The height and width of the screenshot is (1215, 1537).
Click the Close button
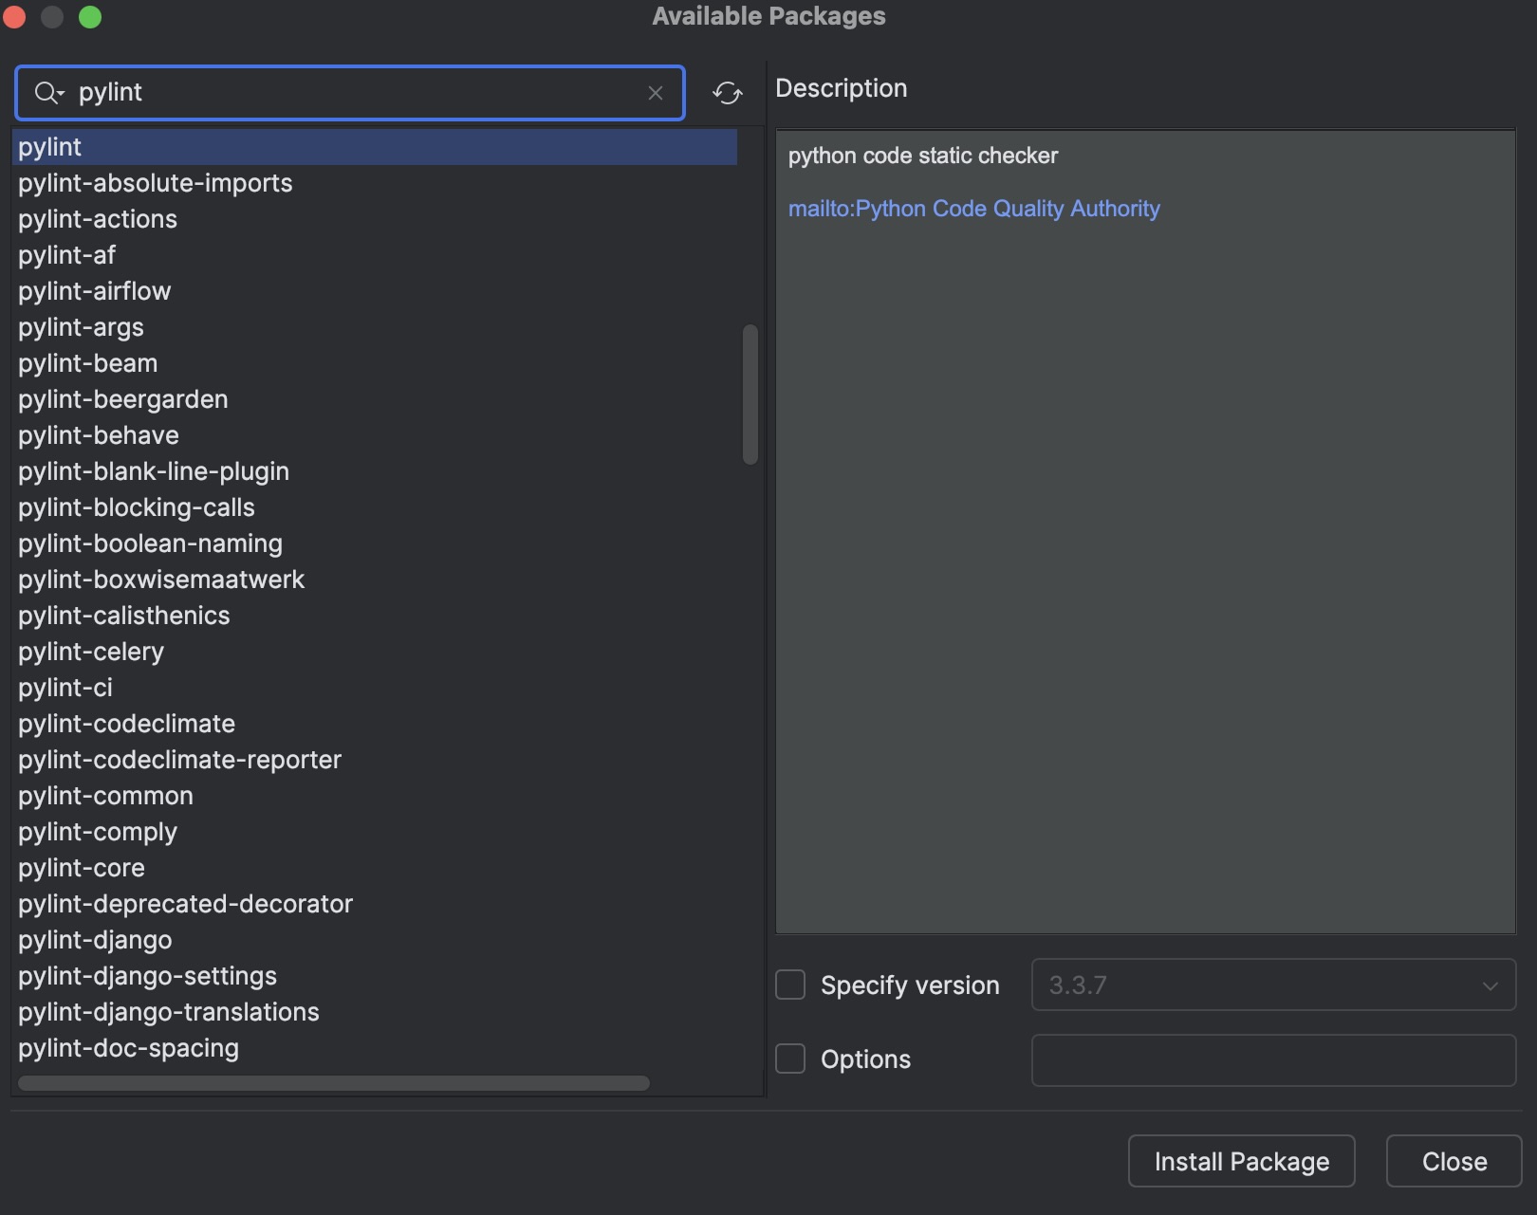[x=1453, y=1161]
